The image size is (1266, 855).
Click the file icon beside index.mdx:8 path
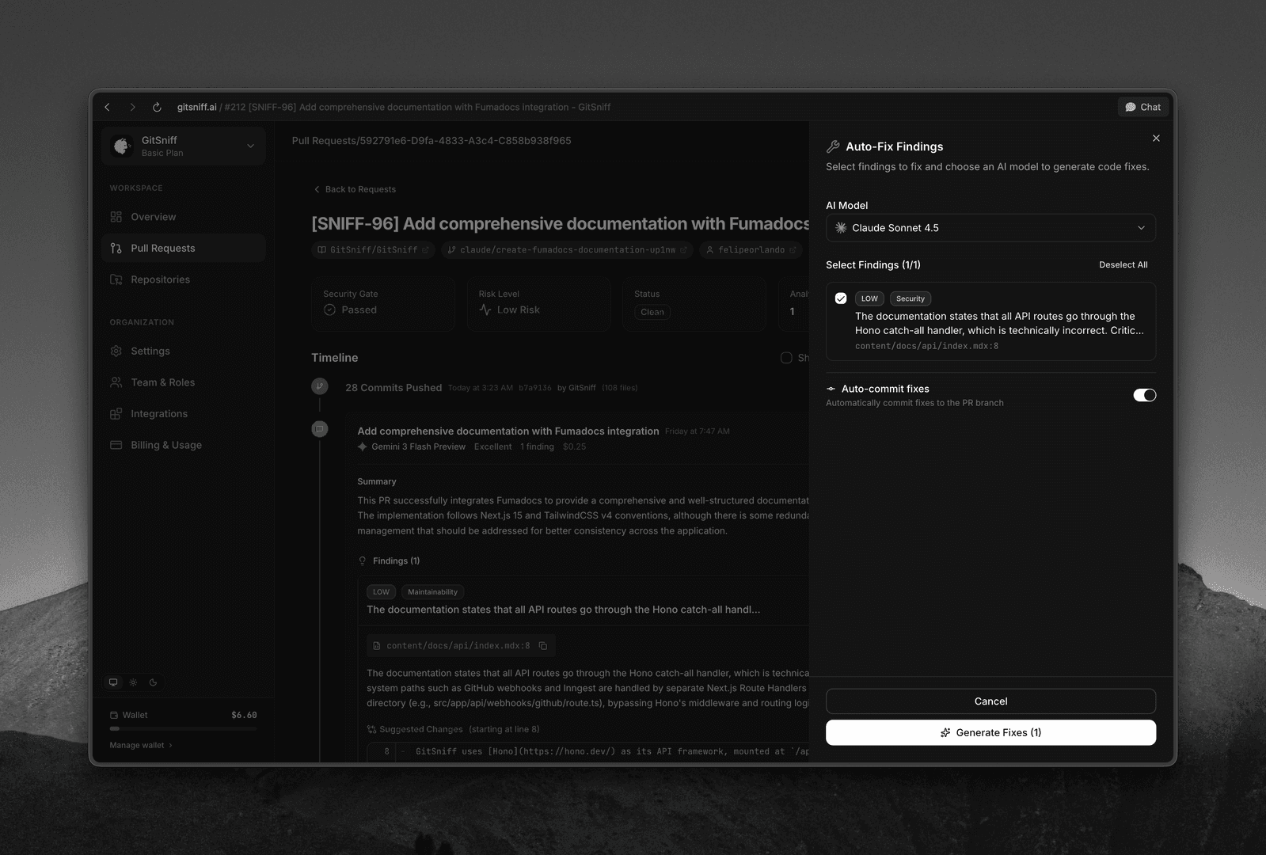[x=377, y=646]
